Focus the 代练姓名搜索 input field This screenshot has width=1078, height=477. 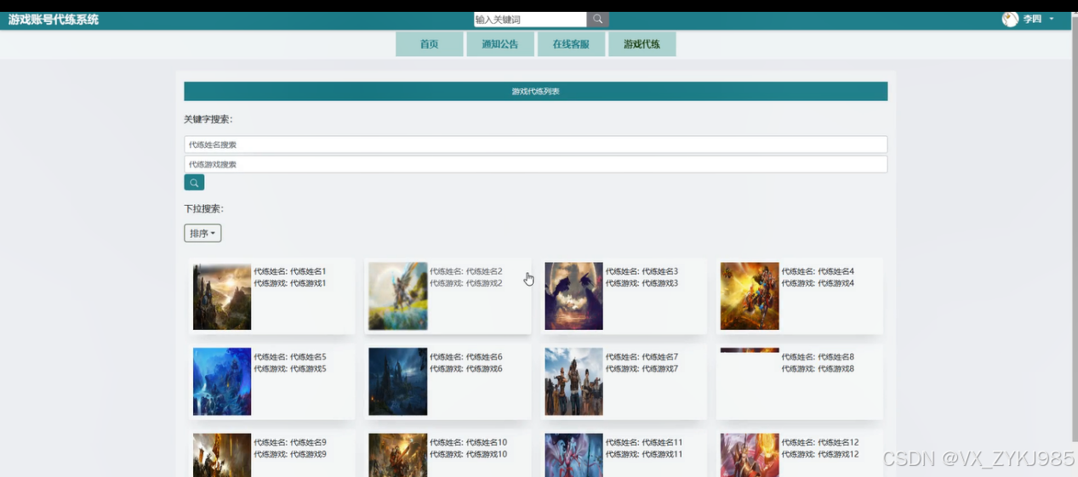tap(536, 145)
